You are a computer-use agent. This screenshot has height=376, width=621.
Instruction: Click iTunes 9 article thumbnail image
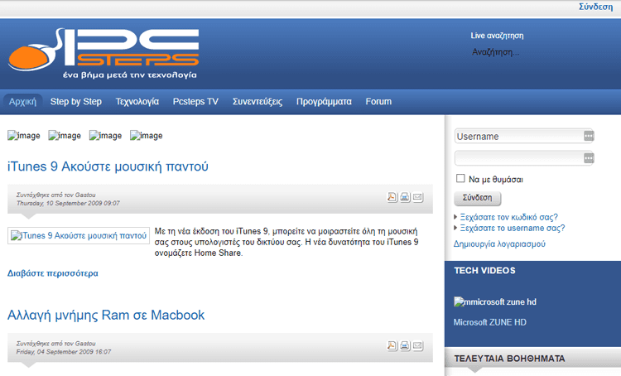tap(79, 235)
